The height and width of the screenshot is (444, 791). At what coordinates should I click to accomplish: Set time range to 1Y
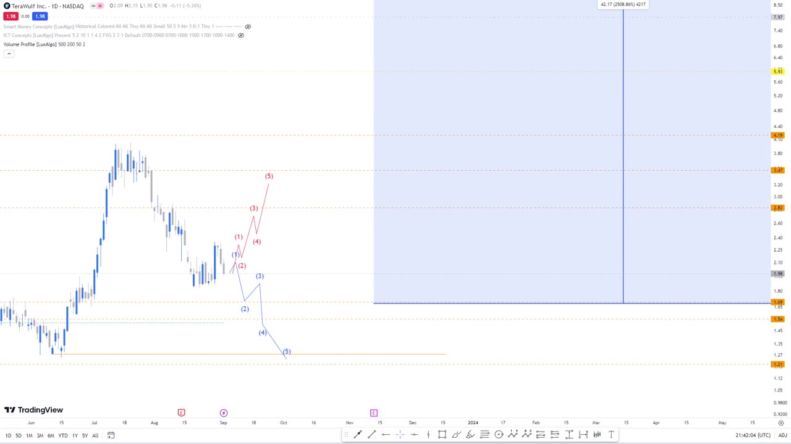[x=75, y=435]
